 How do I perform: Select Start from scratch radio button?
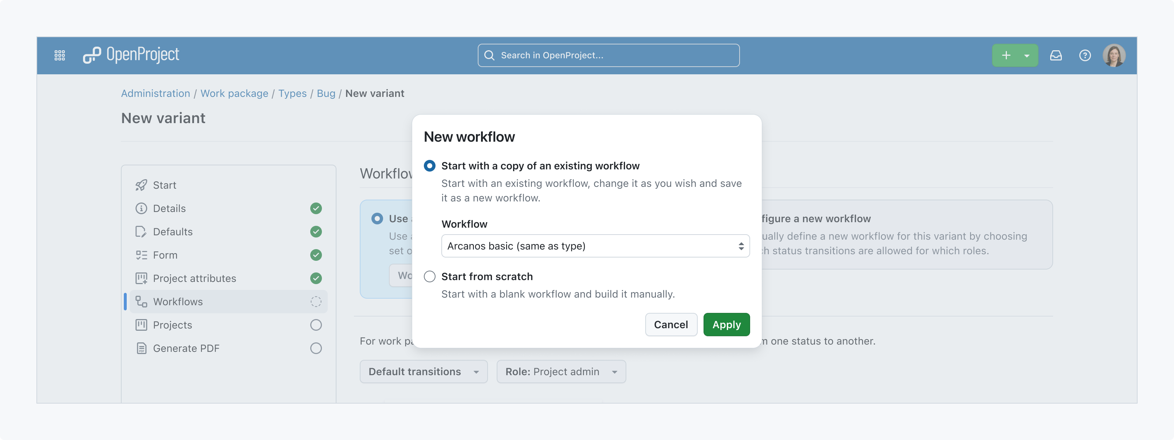[429, 277]
